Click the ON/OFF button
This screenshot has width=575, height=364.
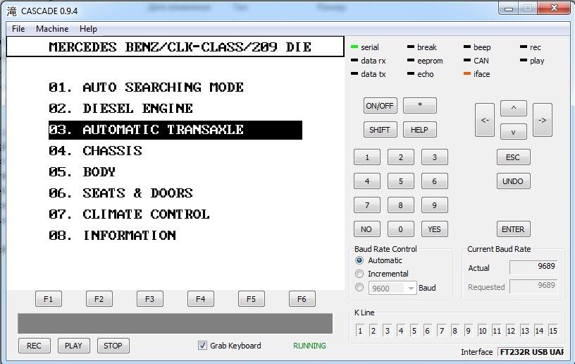pos(380,106)
